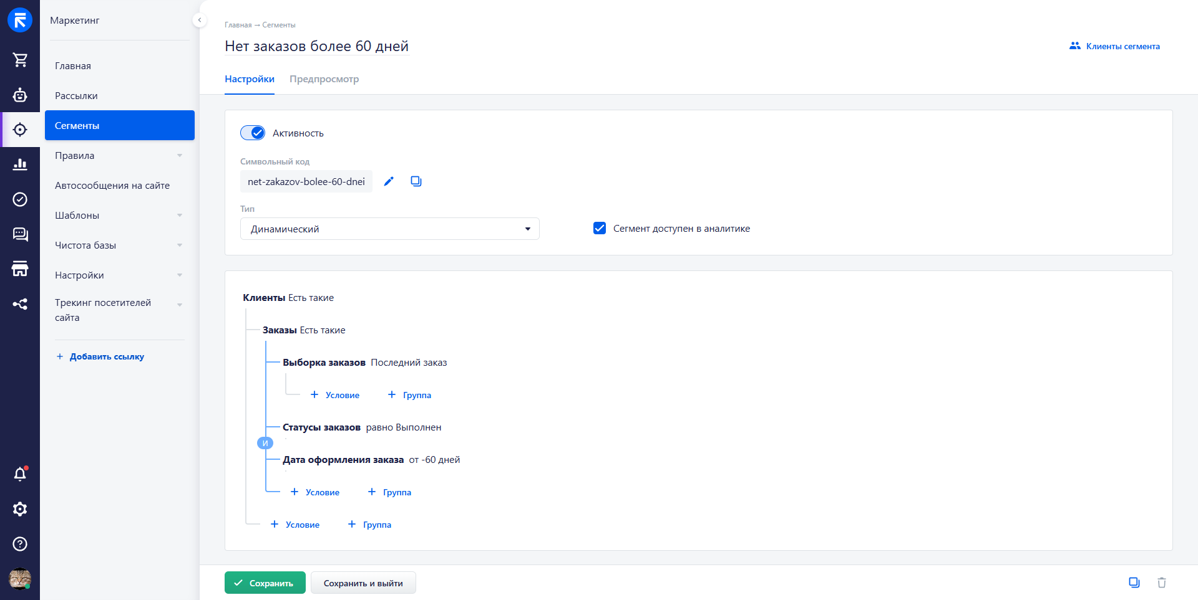Duplicate segment using bottom-right copy icon
Viewport: 1198px width, 600px height.
pos(1134,583)
